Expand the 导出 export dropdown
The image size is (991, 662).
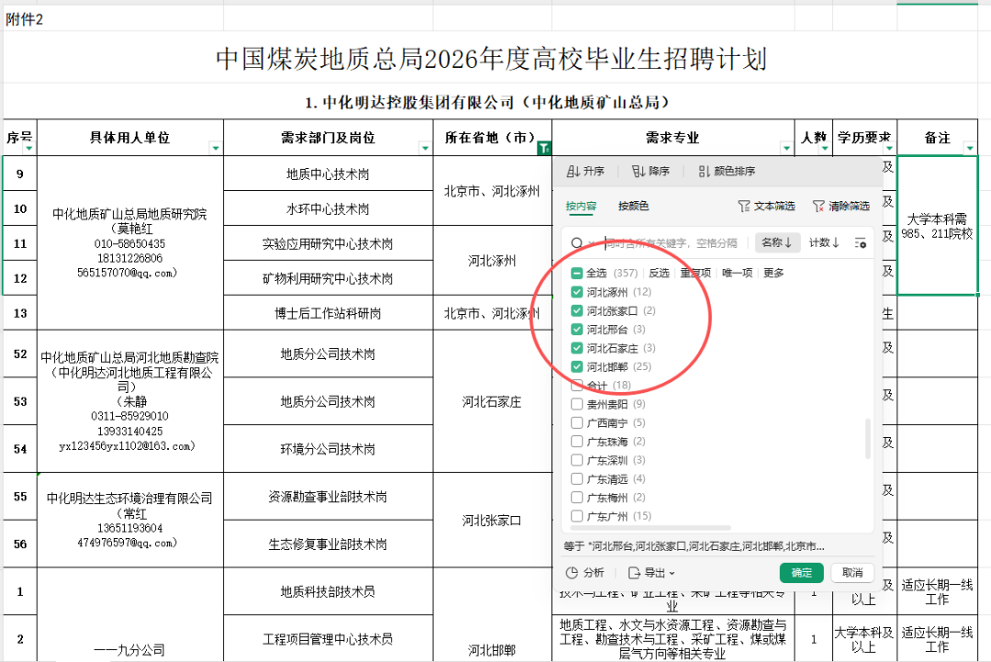click(651, 573)
